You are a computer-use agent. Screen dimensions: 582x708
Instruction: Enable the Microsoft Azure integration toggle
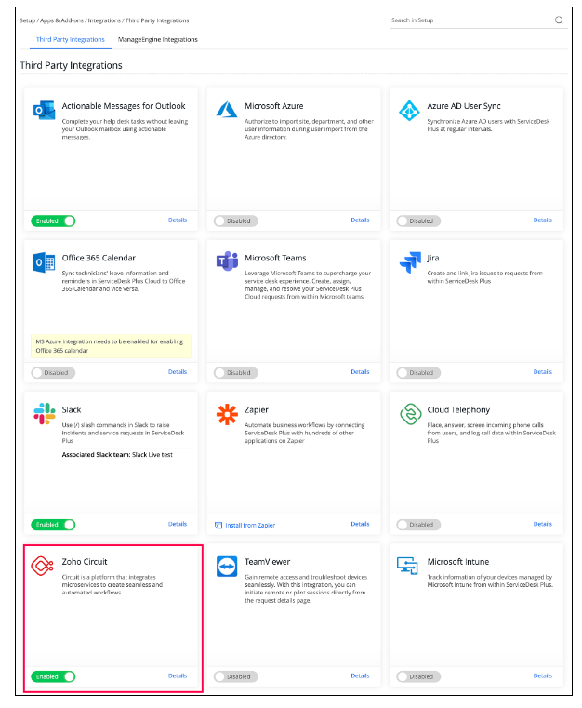pos(235,220)
